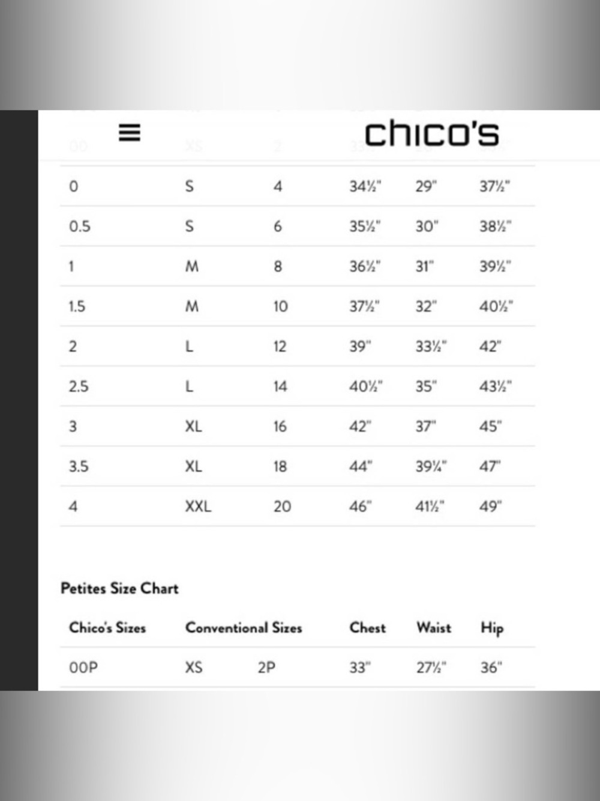Click the 49" hip measurement
600x801 pixels.
[490, 507]
